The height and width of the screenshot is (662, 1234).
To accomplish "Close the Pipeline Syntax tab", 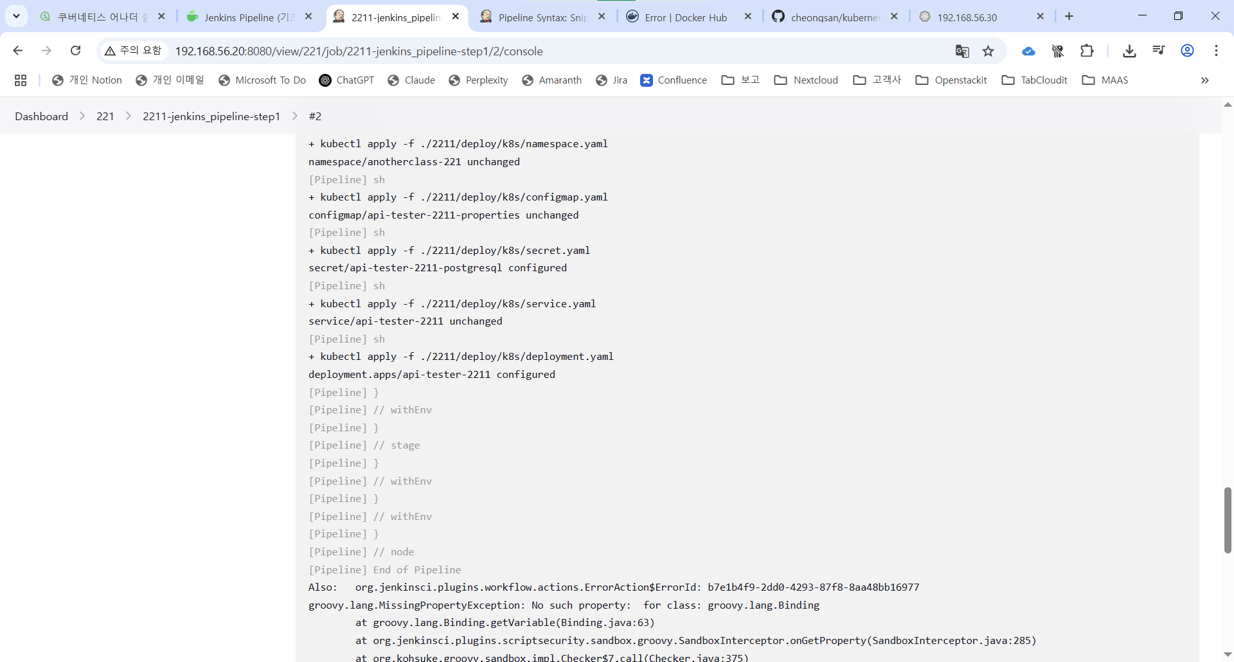I will click(x=602, y=17).
